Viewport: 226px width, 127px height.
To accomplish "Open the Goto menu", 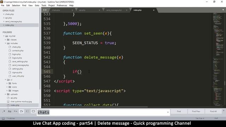I will tap(37, 6).
